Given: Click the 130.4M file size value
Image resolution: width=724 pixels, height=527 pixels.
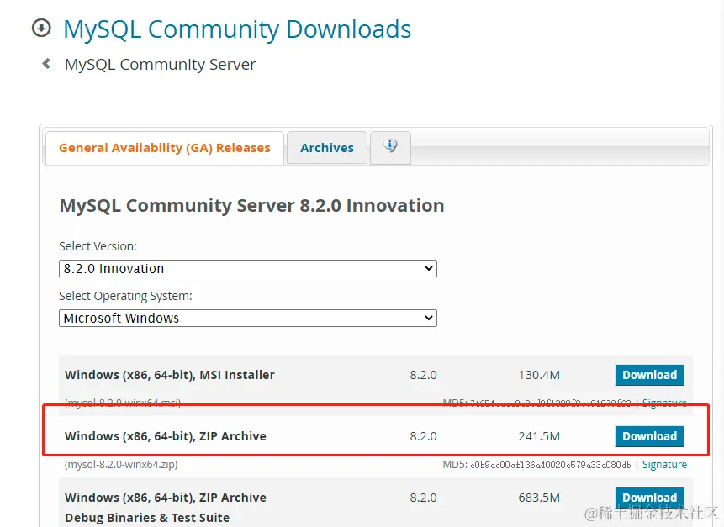Looking at the screenshot, I should click(x=539, y=375).
